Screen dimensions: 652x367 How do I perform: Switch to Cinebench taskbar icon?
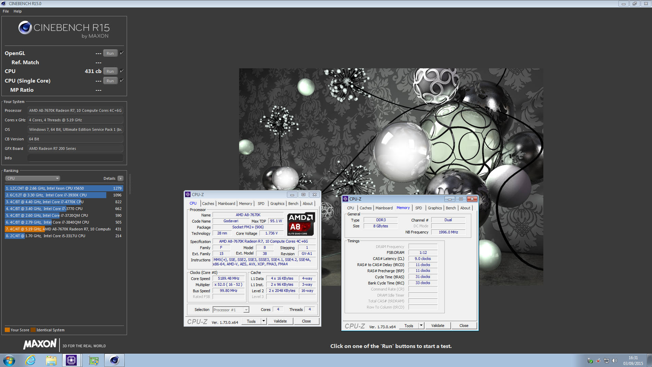pos(114,360)
